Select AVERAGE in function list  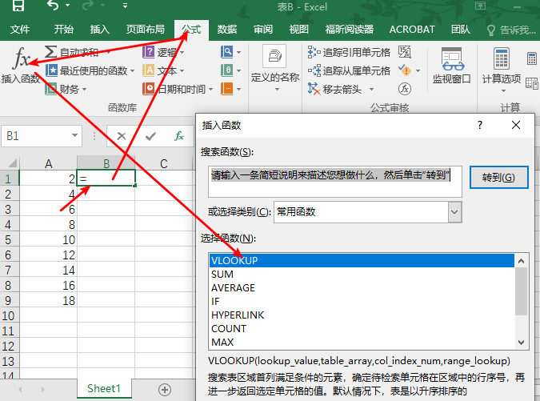pyautogui.click(x=362, y=287)
